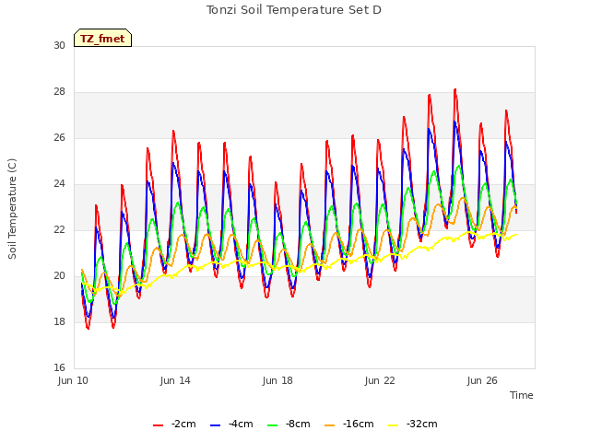The image size is (590, 442).
Task: Click the red -2cm legend swatch
Action: click(158, 425)
